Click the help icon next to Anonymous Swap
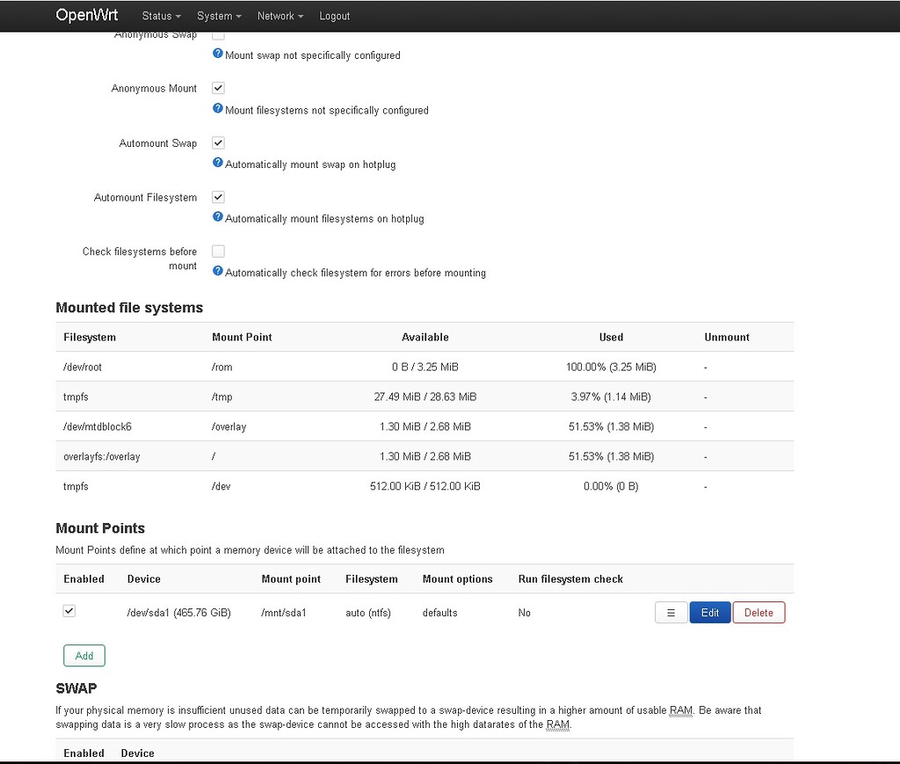900x764 pixels. point(217,54)
